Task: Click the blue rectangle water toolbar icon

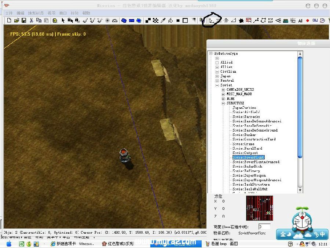Action: [131, 21]
